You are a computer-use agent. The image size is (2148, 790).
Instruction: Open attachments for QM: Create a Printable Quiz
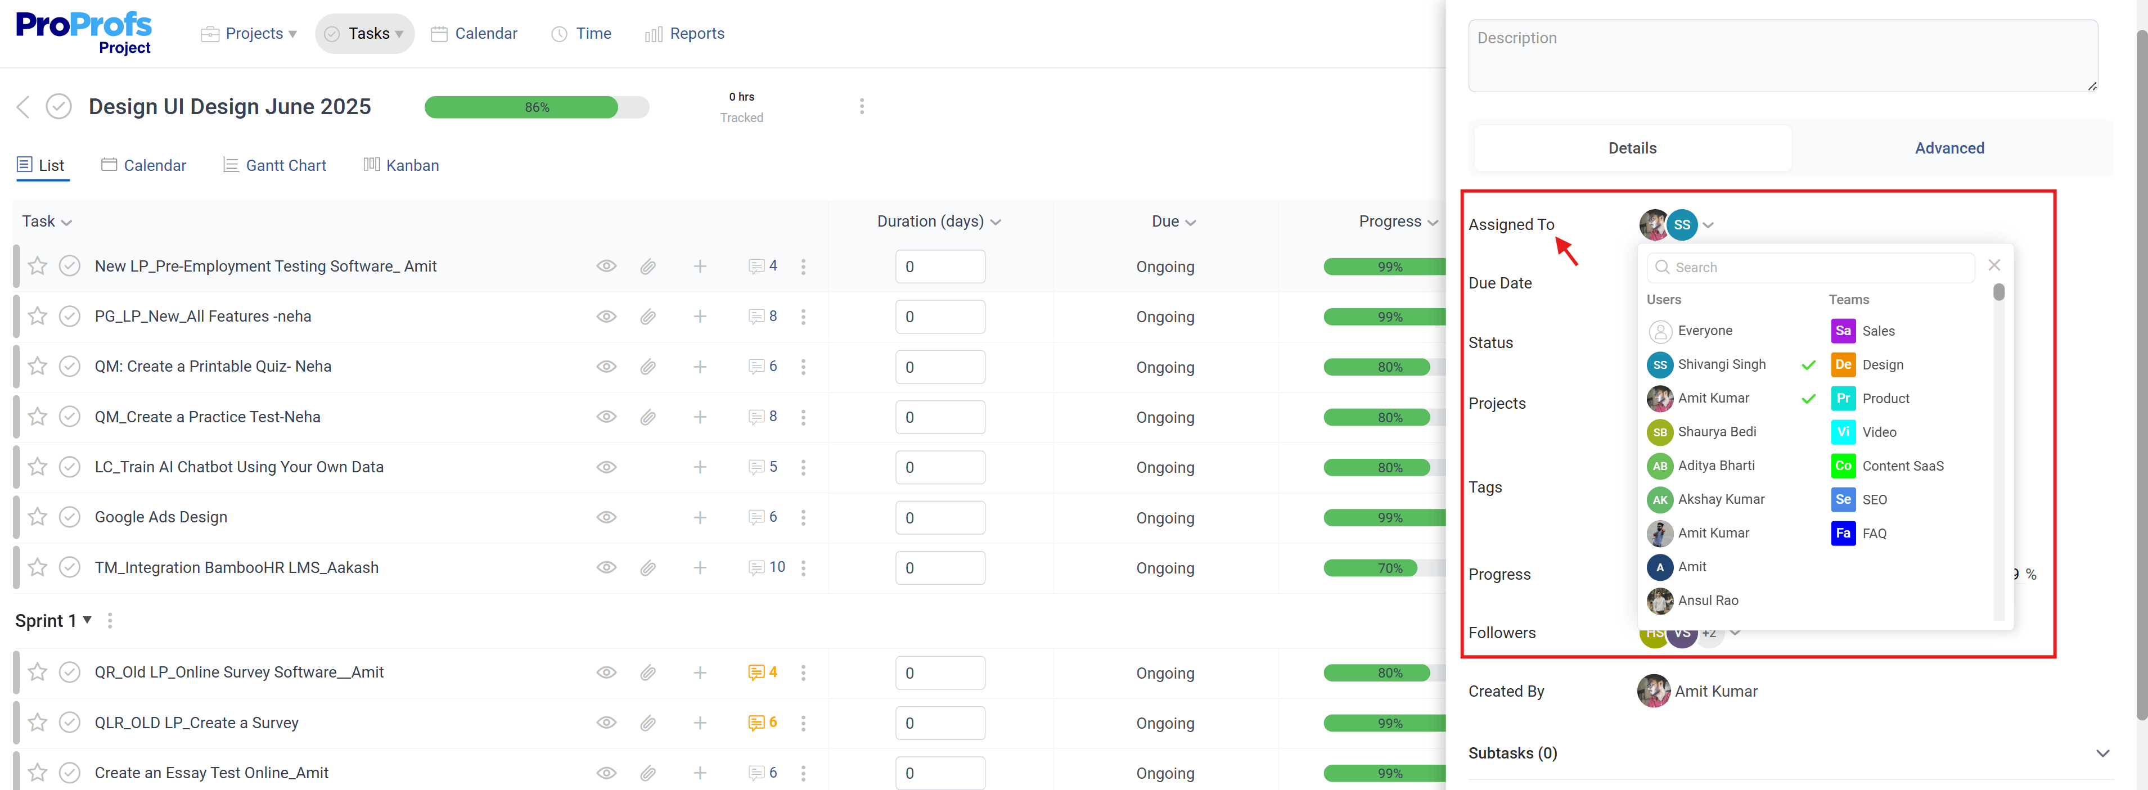tap(648, 367)
